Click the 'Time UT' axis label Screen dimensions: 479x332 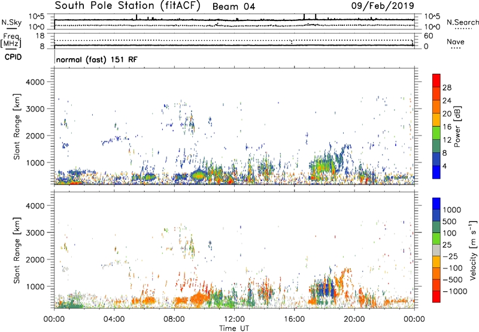click(x=234, y=328)
